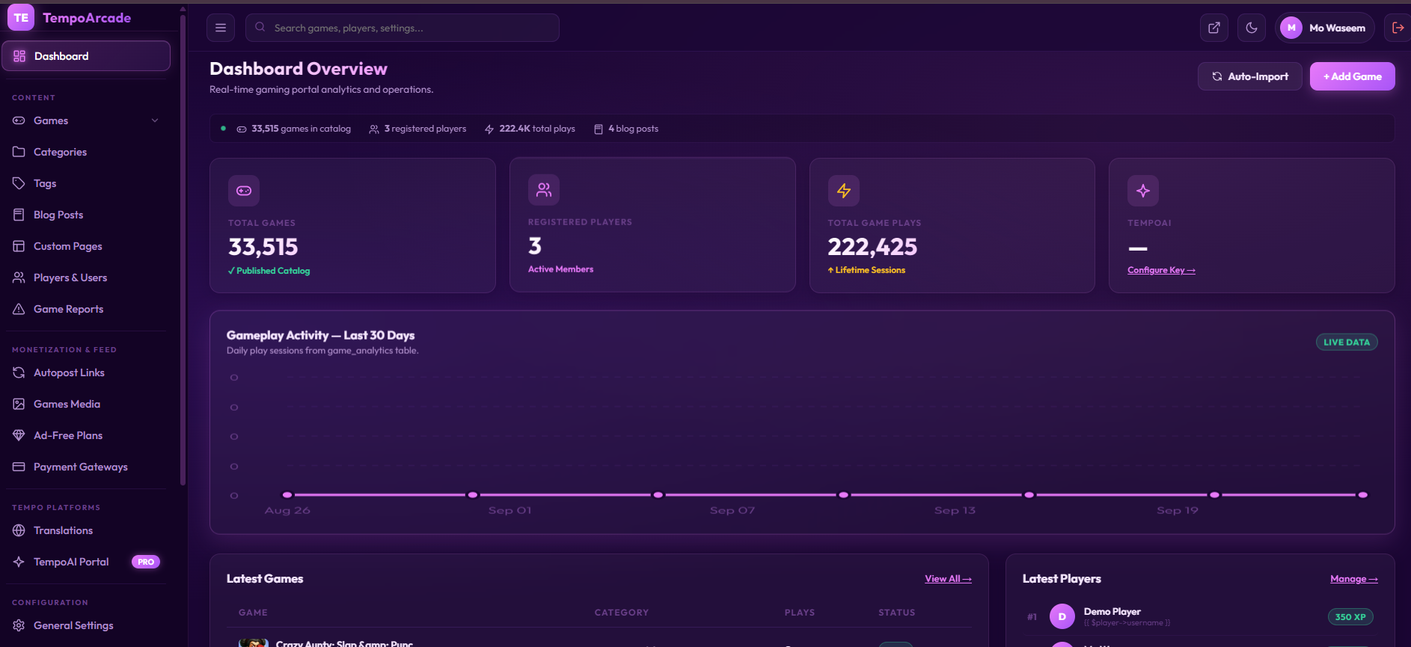
Task: Click View All latest games link
Action: [x=948, y=579]
